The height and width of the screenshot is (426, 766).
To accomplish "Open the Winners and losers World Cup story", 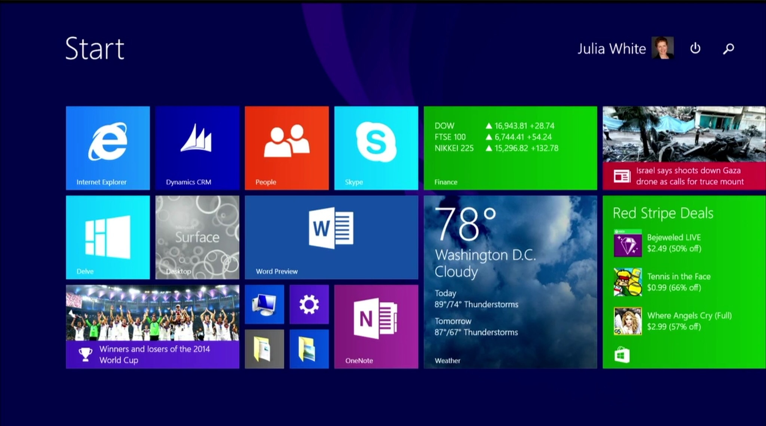I will pos(153,327).
